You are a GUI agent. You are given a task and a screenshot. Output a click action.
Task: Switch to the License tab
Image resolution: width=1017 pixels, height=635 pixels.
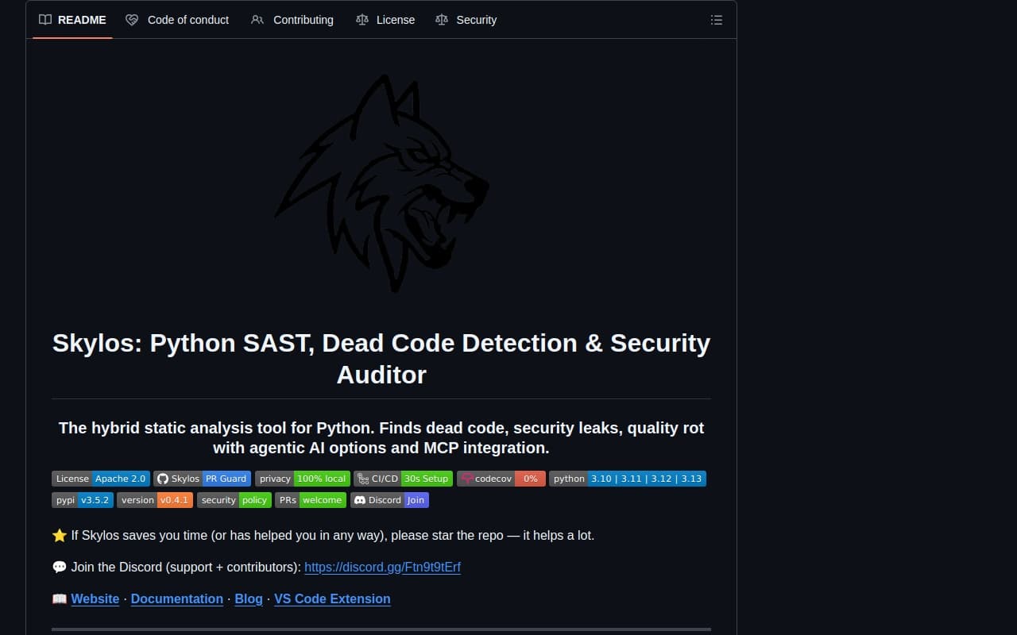coord(385,20)
